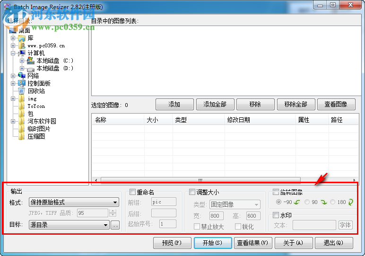Click the 宽 width input field
This screenshot has width=365, height=256.
[x=216, y=216]
